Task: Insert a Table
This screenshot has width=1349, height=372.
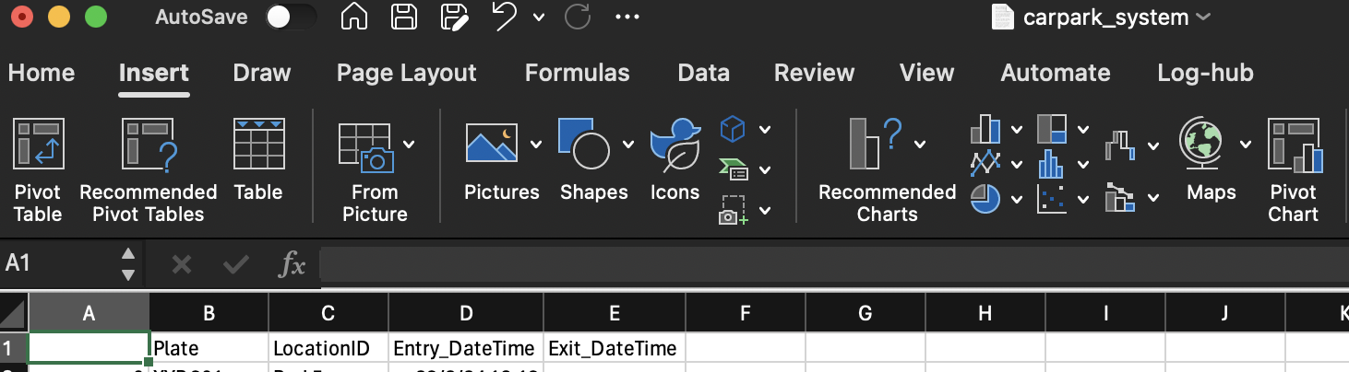Action: (257, 170)
